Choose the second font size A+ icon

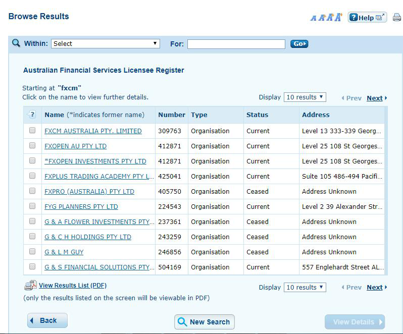tap(322, 18)
